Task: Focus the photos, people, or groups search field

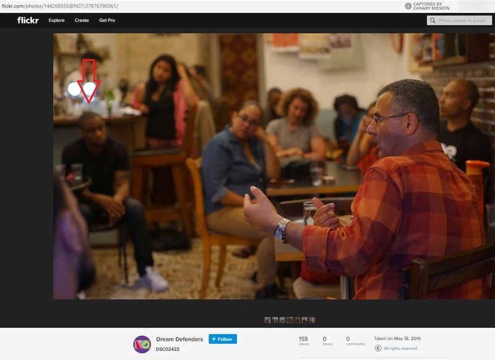Action: tap(462, 20)
